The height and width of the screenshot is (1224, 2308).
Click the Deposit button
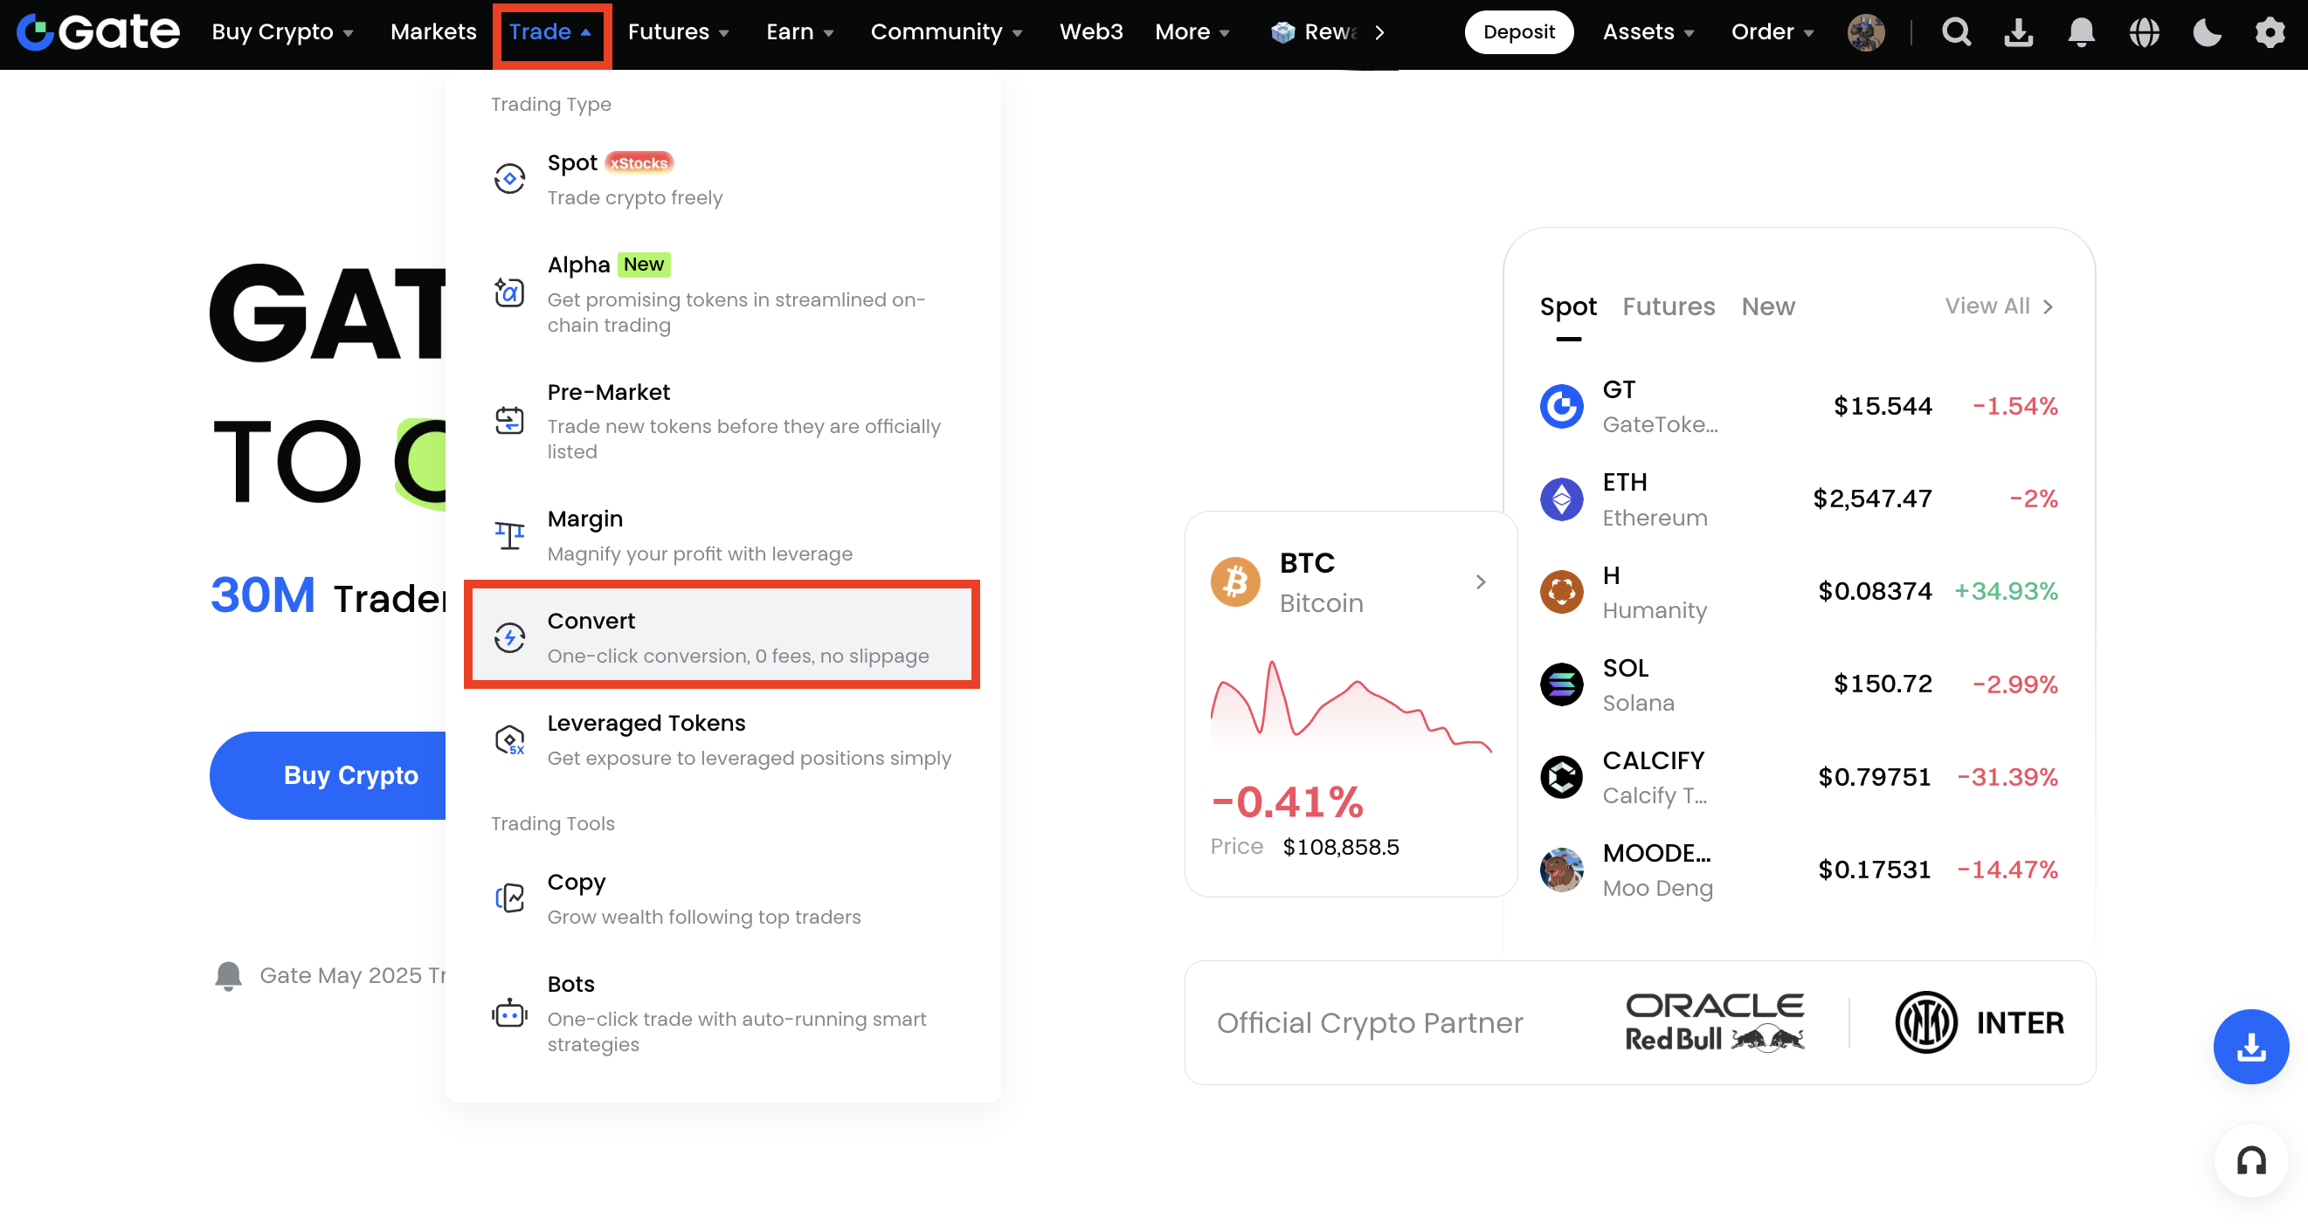[1518, 32]
